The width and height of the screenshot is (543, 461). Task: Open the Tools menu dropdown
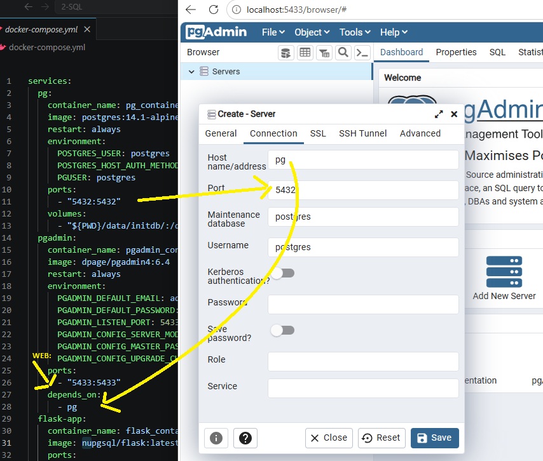point(355,32)
